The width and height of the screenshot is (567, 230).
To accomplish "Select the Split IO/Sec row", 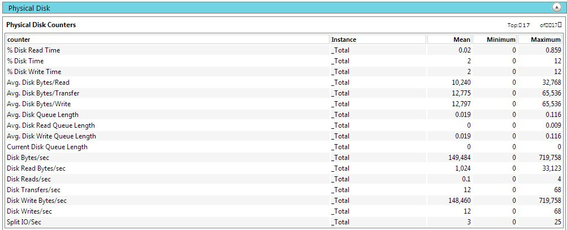I will (x=284, y=222).
